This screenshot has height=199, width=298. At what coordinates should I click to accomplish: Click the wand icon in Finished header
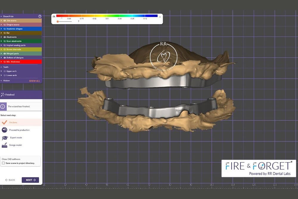pyautogui.click(x=3, y=95)
